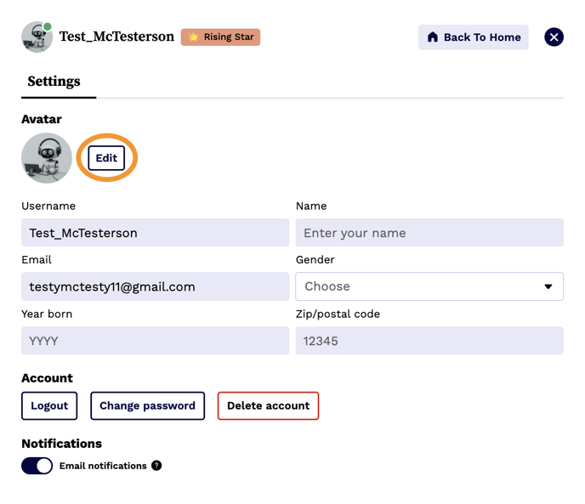
Task: Close the settings panel with the X
Action: coord(554,37)
